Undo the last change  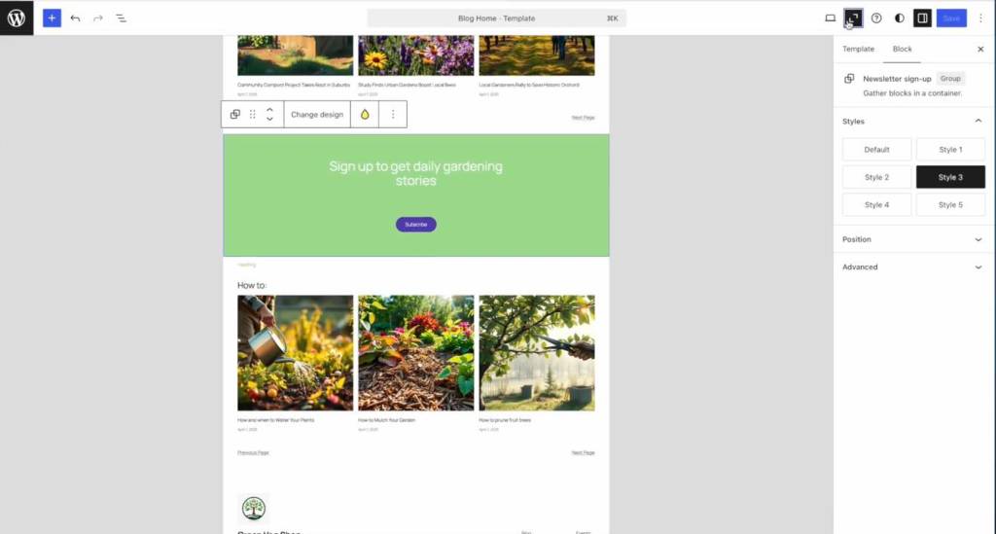75,18
